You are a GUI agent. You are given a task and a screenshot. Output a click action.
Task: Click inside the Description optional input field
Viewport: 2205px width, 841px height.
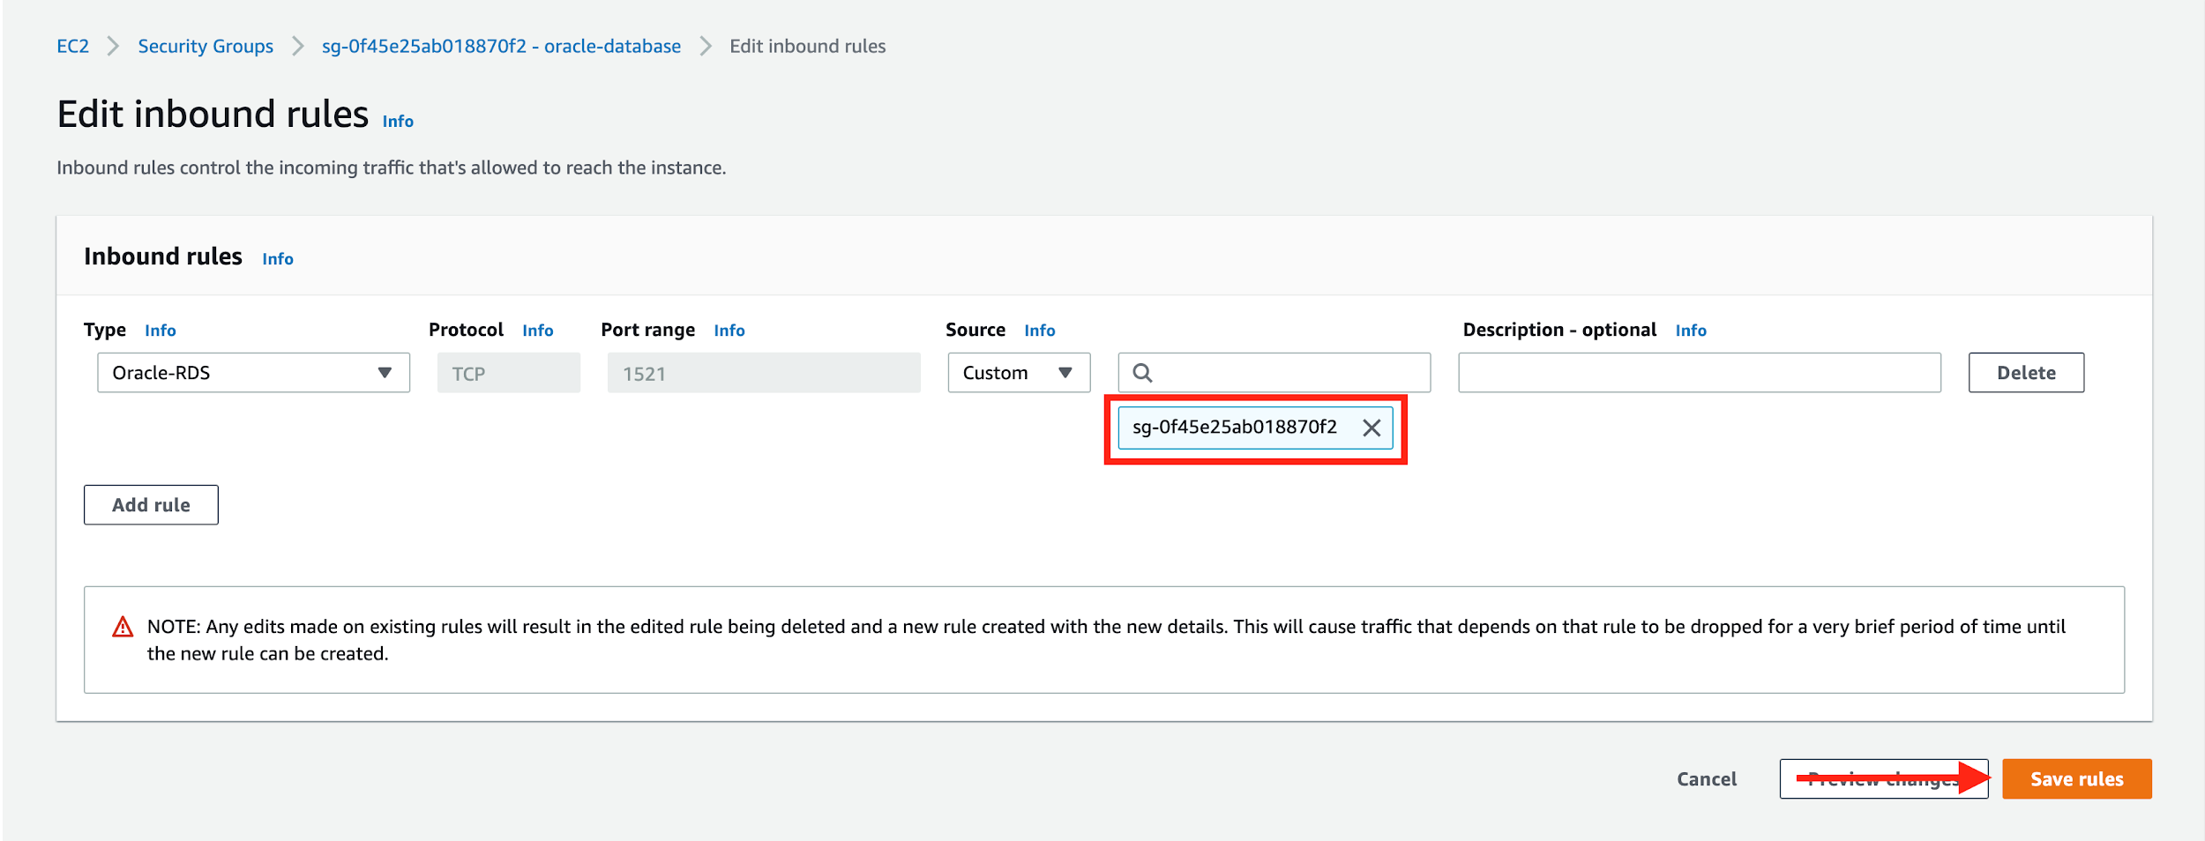coord(1698,372)
